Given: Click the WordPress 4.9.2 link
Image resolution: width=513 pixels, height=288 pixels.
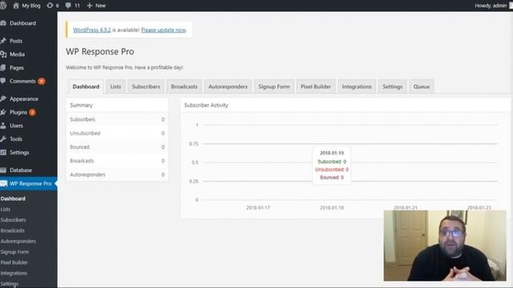Looking at the screenshot, I should point(92,30).
